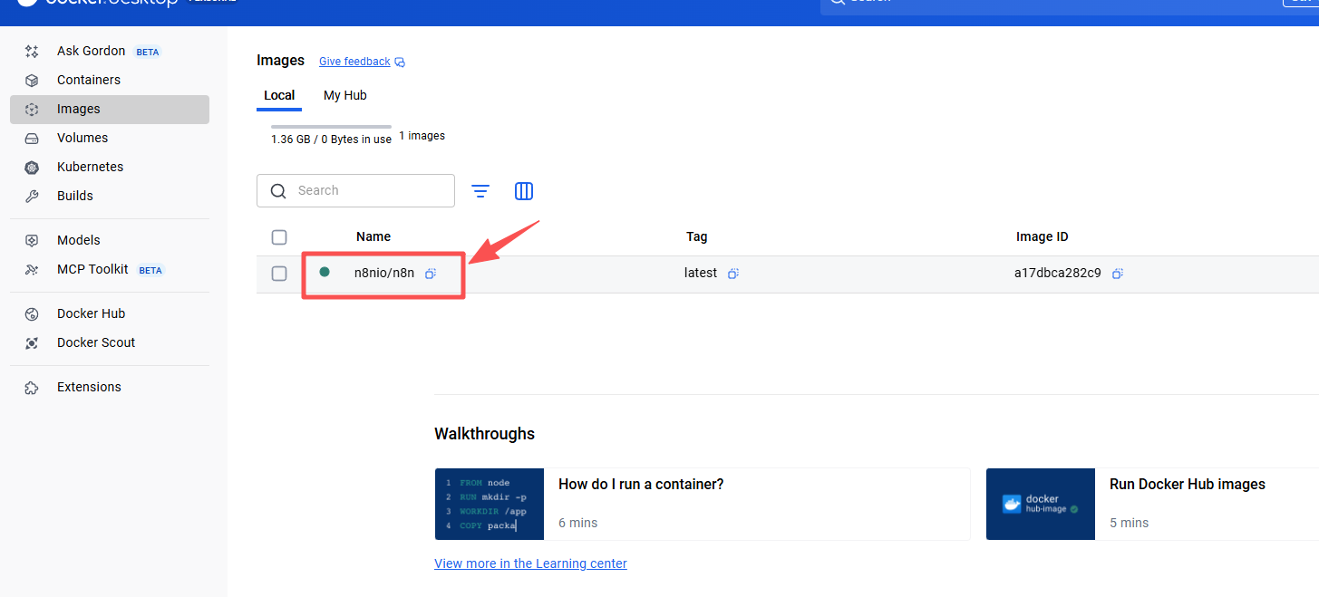
Task: Click the MCP Toolkit icon
Action: point(32,270)
